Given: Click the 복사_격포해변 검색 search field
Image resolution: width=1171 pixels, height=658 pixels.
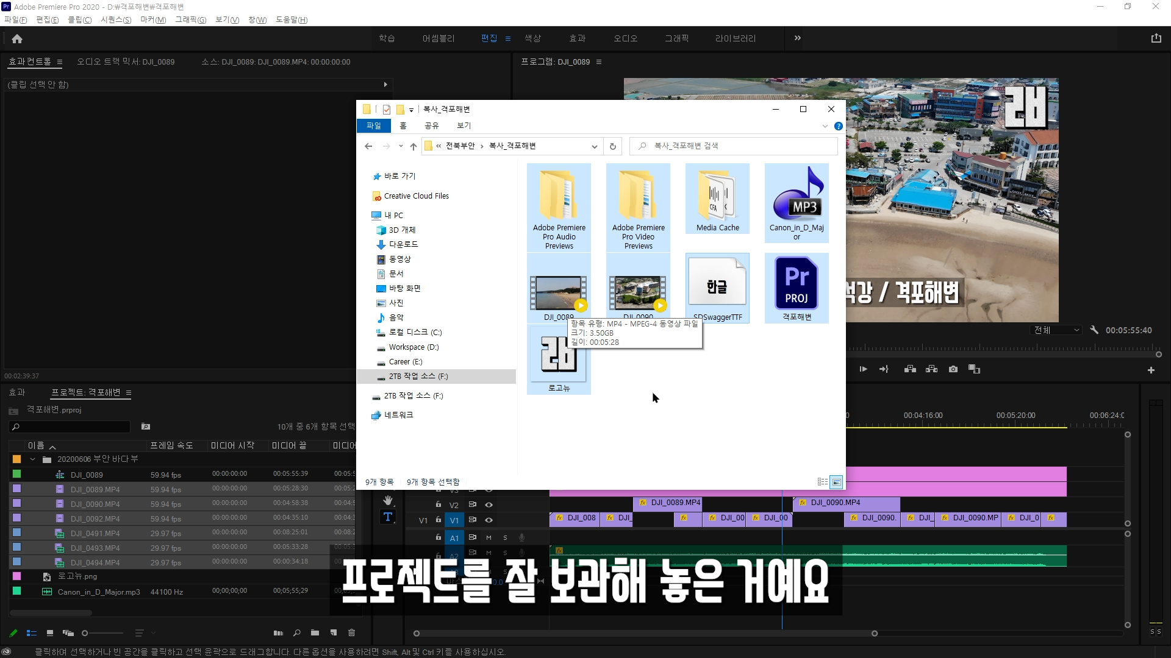Looking at the screenshot, I should coord(738,146).
